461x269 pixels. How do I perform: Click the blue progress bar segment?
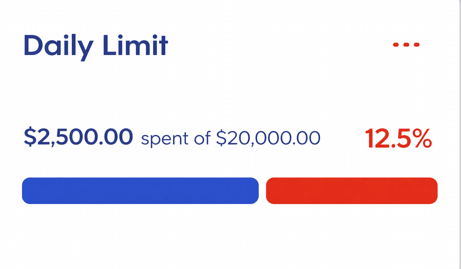[140, 190]
